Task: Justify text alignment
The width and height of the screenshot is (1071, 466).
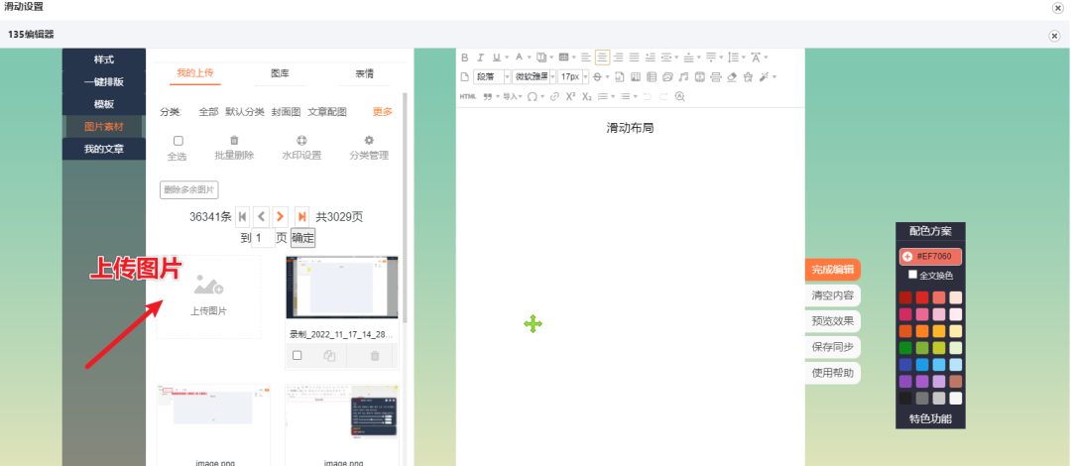Action: 634,58
